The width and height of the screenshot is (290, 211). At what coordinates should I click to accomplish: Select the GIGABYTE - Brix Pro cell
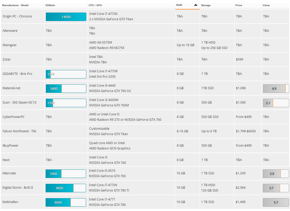click(x=17, y=74)
